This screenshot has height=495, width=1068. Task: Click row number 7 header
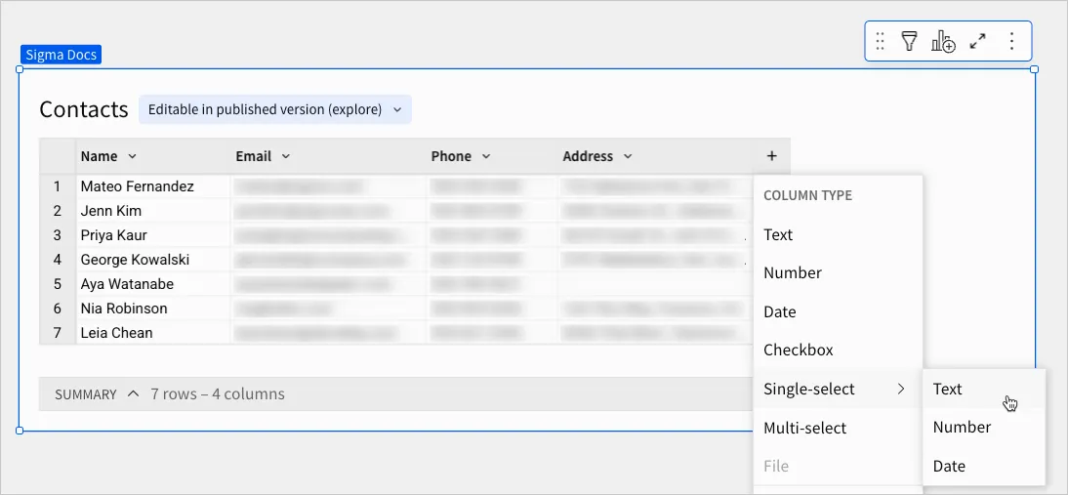(58, 333)
